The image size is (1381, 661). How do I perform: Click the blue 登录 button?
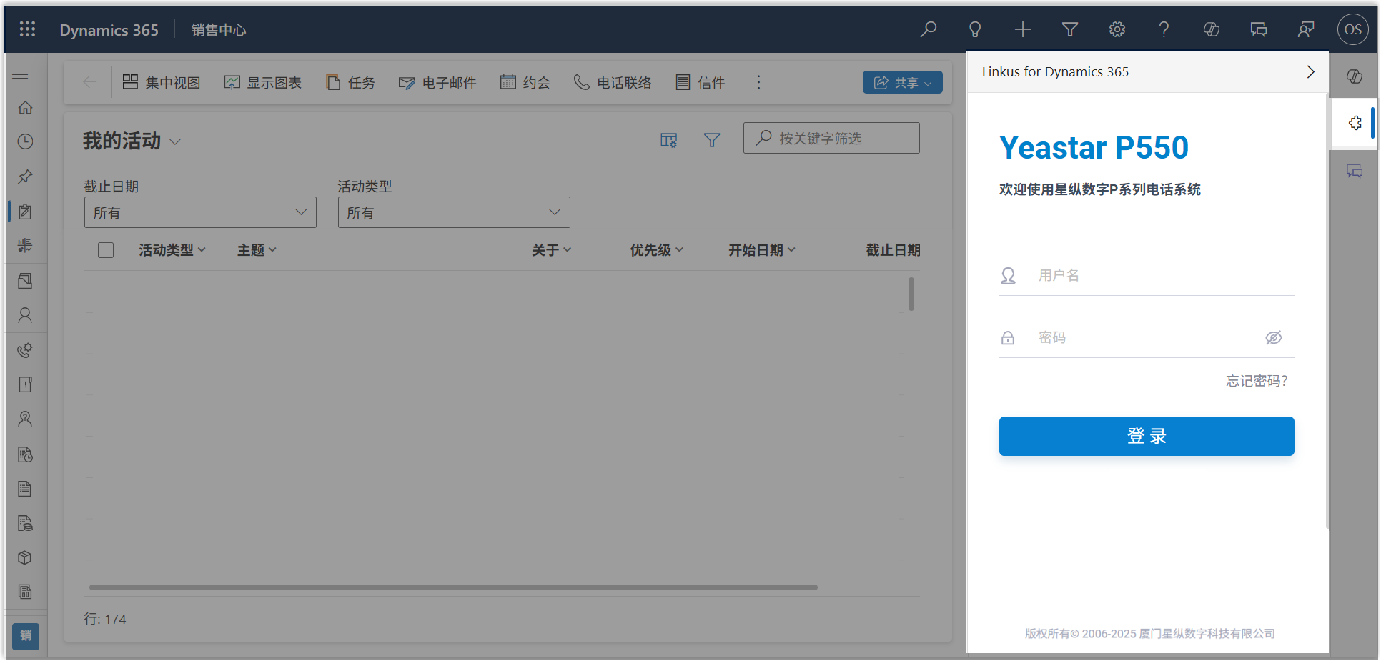(x=1146, y=436)
